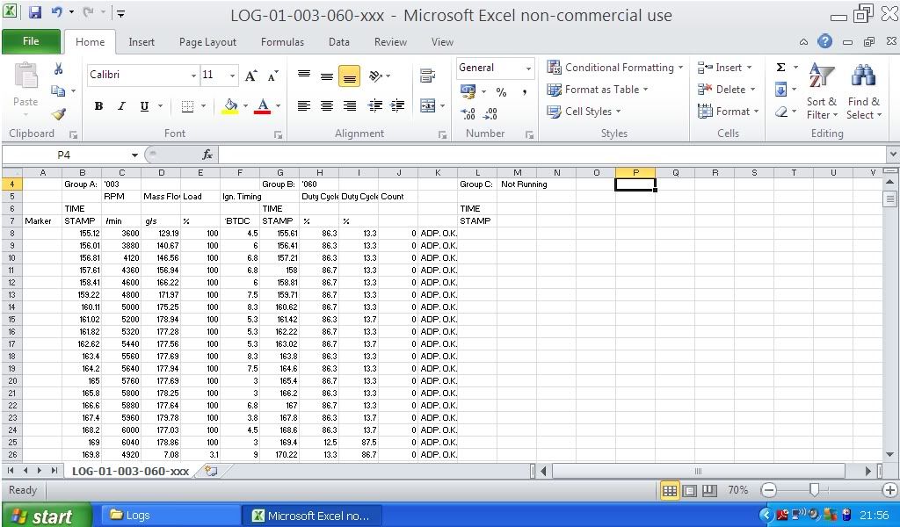
Task: Click the Cut scissors icon
Action: click(59, 69)
